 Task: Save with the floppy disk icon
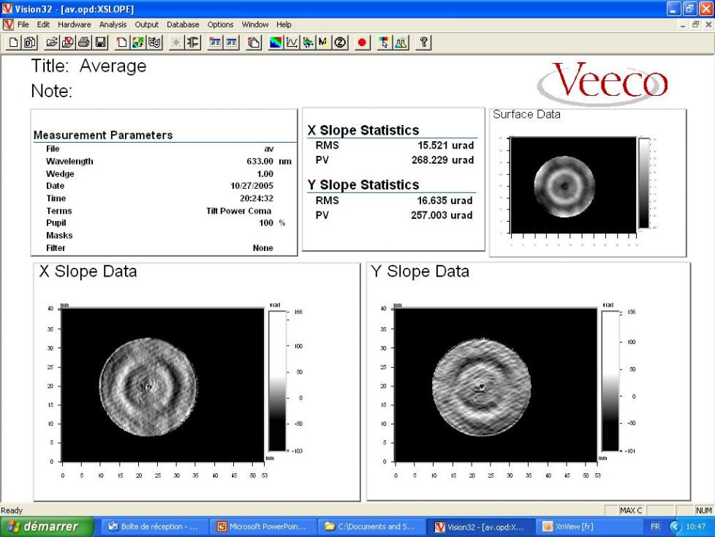click(x=100, y=42)
